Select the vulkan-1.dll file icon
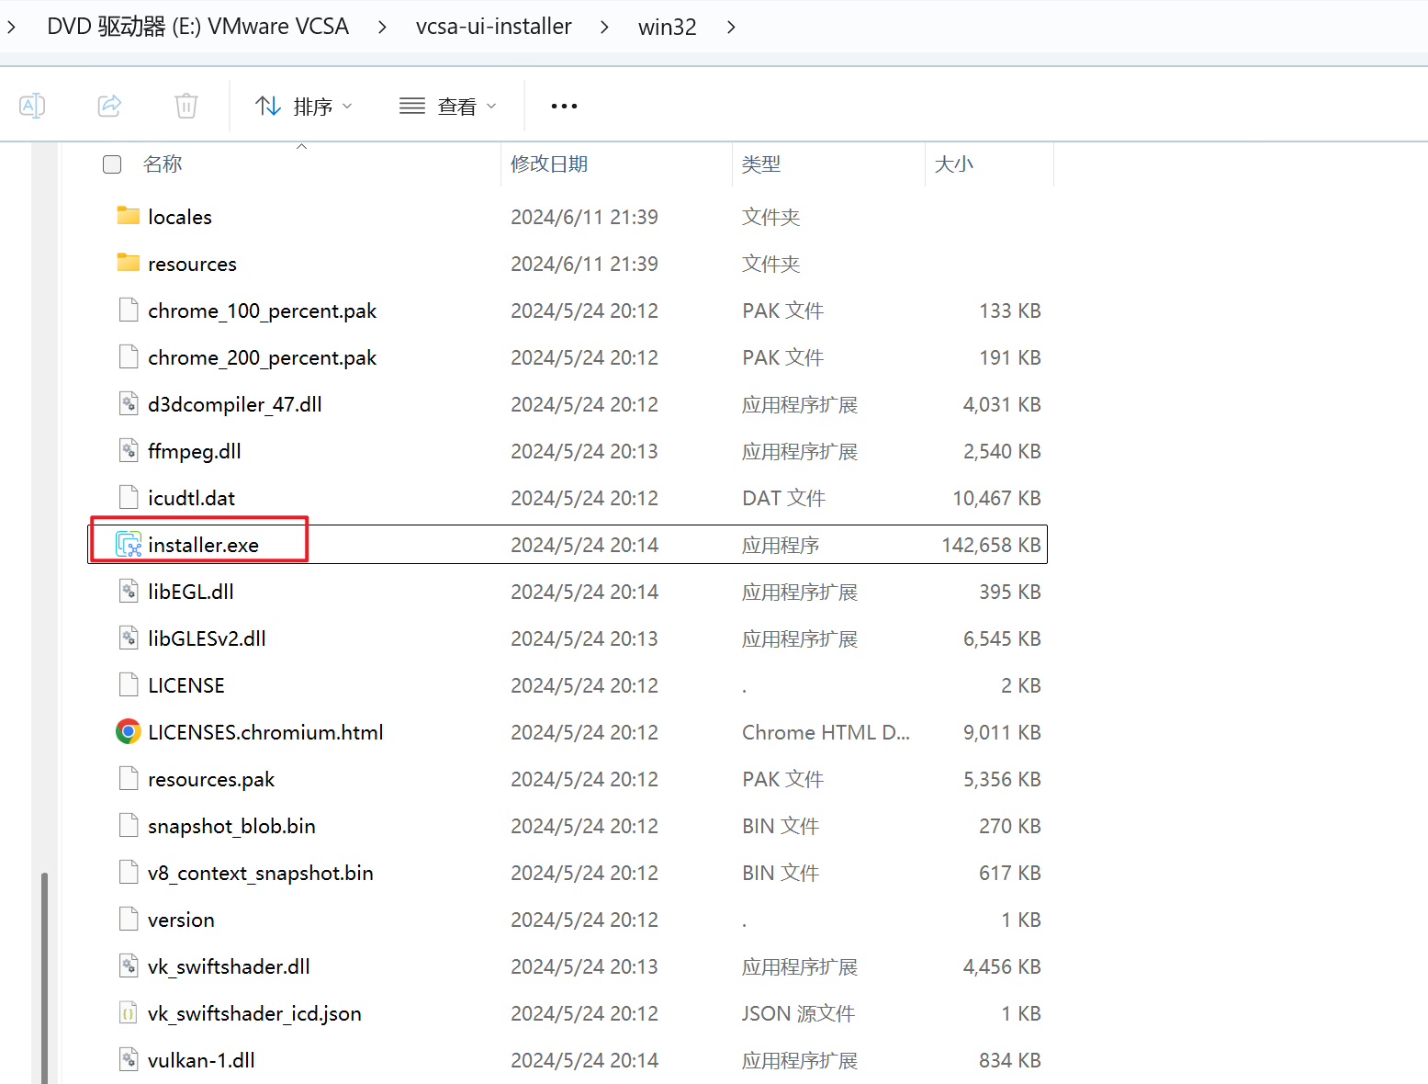1428x1084 pixels. pyautogui.click(x=129, y=1059)
